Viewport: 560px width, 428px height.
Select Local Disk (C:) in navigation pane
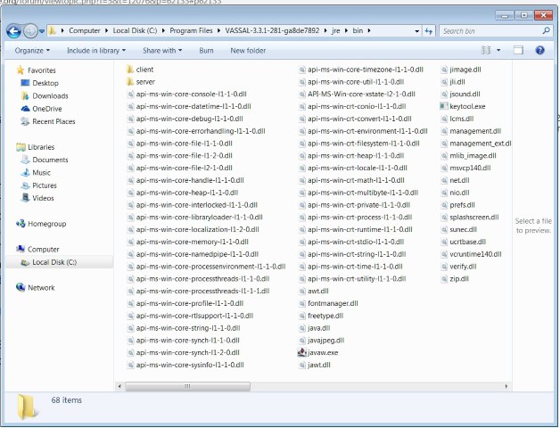[54, 262]
